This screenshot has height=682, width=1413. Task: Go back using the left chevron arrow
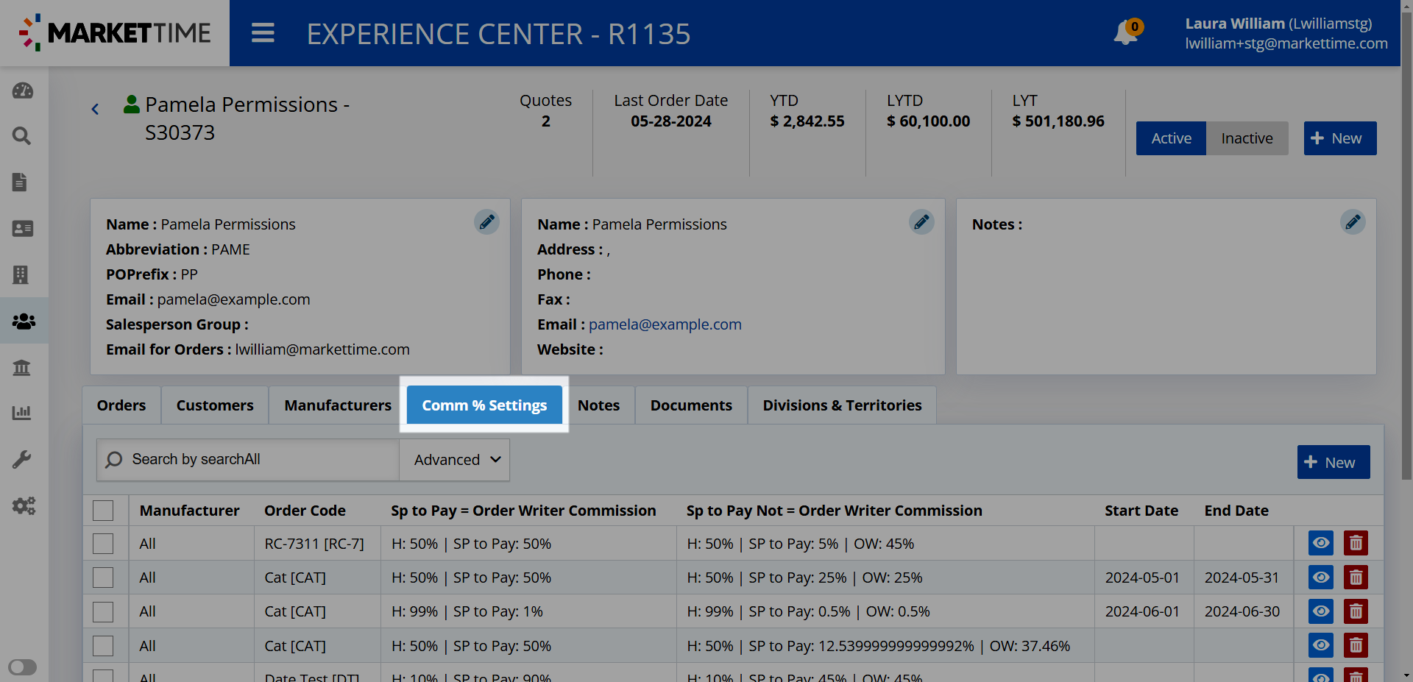(95, 109)
